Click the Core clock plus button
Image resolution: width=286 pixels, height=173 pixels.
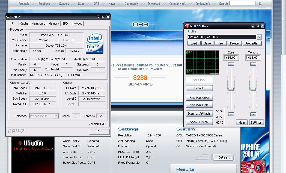coord(231,64)
